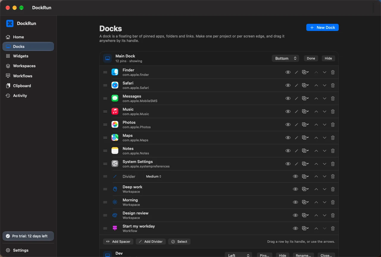Hide the Main Dock with Hide button
The image size is (381, 257).
[328, 58]
